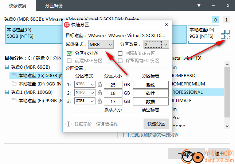Click the image list scrollbar thumb
Screen dimensions: 235x164
pos(227,92)
